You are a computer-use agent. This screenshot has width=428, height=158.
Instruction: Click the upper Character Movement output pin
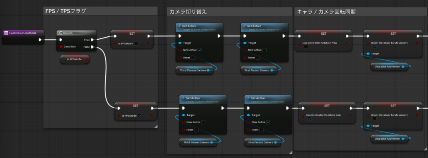pos(403,66)
